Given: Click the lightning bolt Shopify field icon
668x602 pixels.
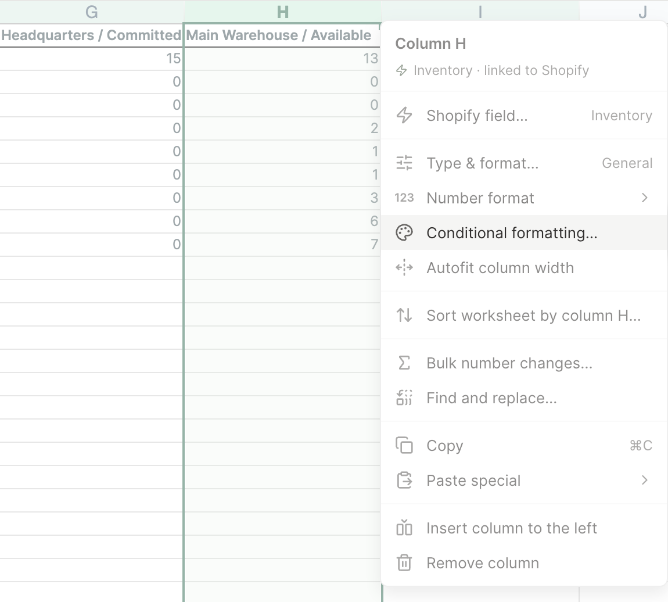Looking at the screenshot, I should [x=404, y=116].
